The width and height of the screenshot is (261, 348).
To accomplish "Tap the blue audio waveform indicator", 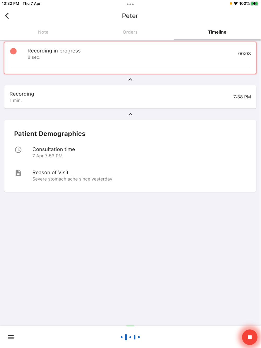I will pos(130,337).
